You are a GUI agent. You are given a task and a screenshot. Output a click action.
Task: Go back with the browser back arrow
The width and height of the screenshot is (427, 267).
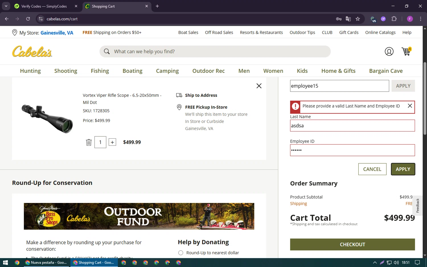tap(7, 19)
